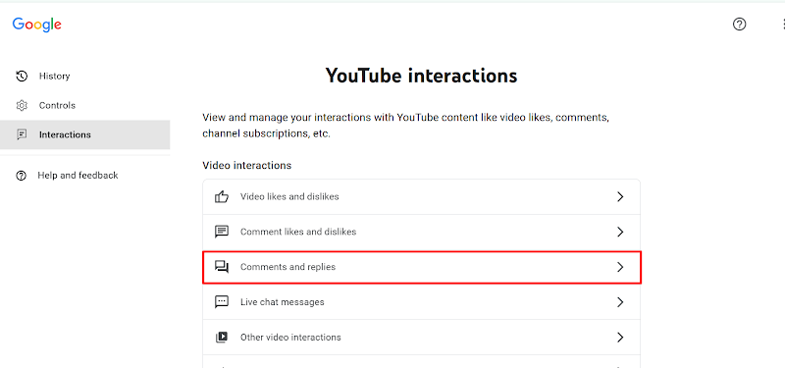Screen dimensions: 785x368
Task: Open Live chat messages
Action: 422,302
